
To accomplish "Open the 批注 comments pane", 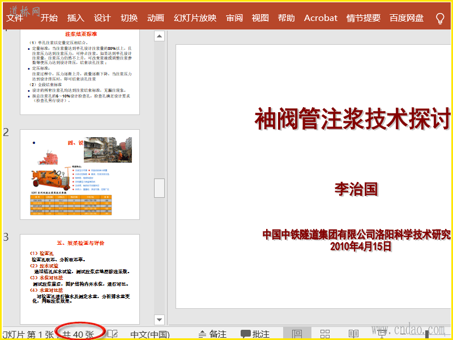I will pos(255,334).
